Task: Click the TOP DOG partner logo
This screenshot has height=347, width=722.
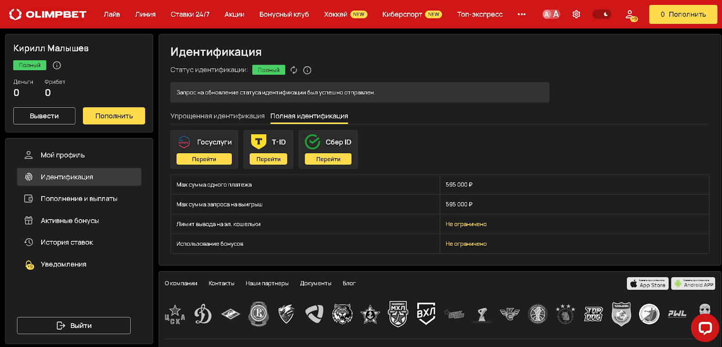Action: (x=593, y=314)
